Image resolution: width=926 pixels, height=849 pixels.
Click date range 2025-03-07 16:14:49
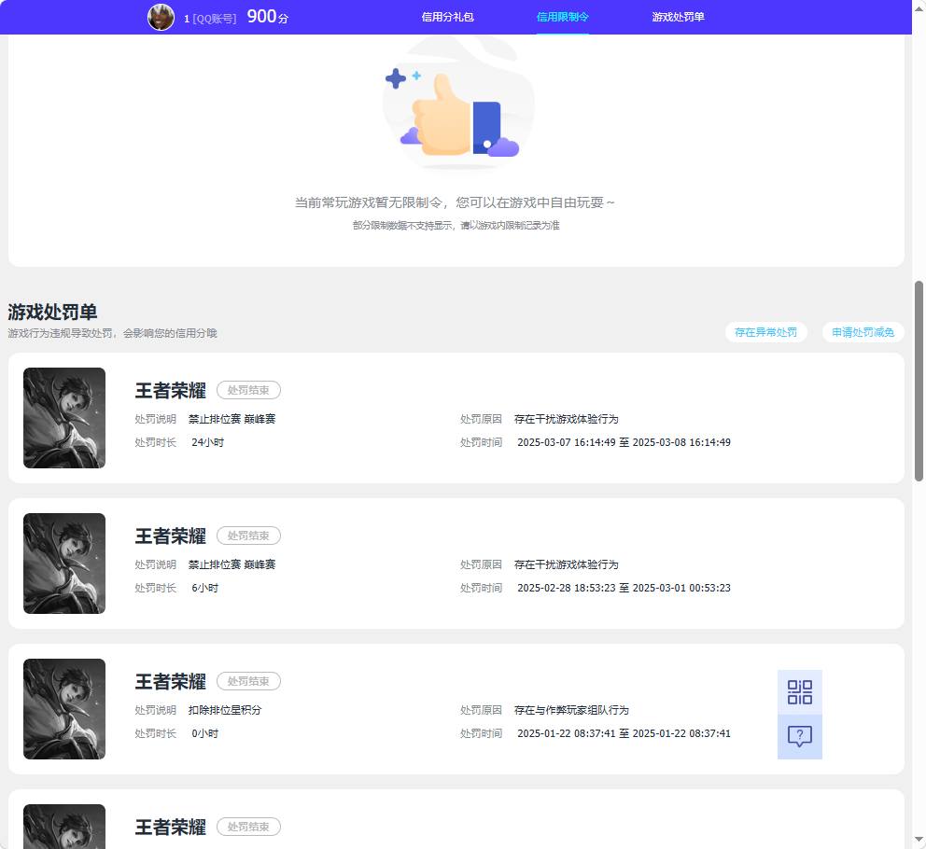624,442
